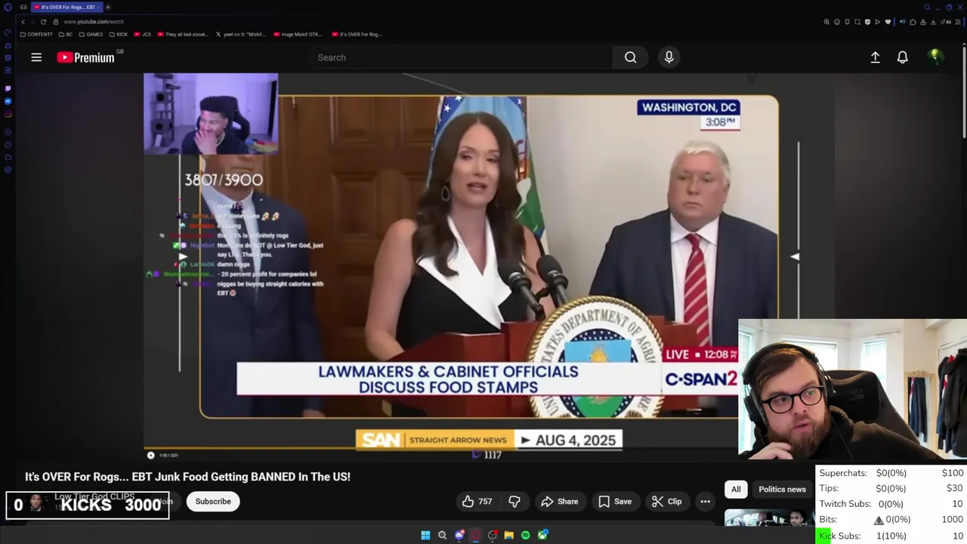The height and width of the screenshot is (544, 967).
Task: Open File Explorer from taskbar
Action: [509, 535]
